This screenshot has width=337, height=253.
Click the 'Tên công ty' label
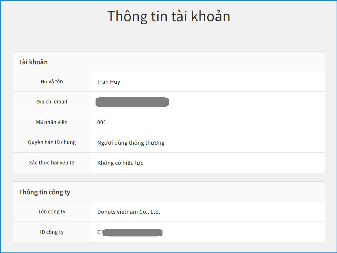click(52, 212)
